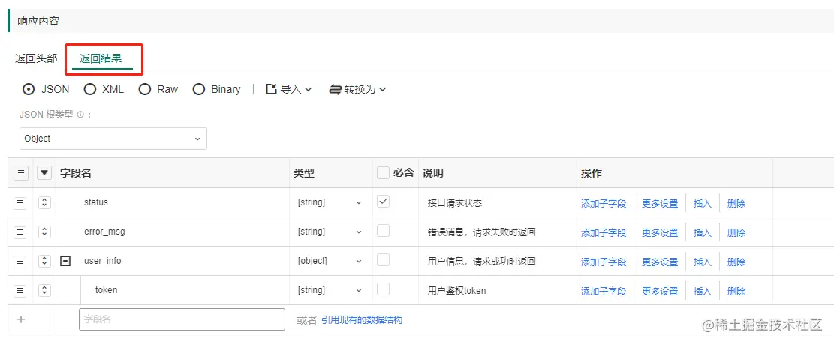Toggle the 必含 header checkbox
Screen dimensions: 834x344
[x=383, y=173]
